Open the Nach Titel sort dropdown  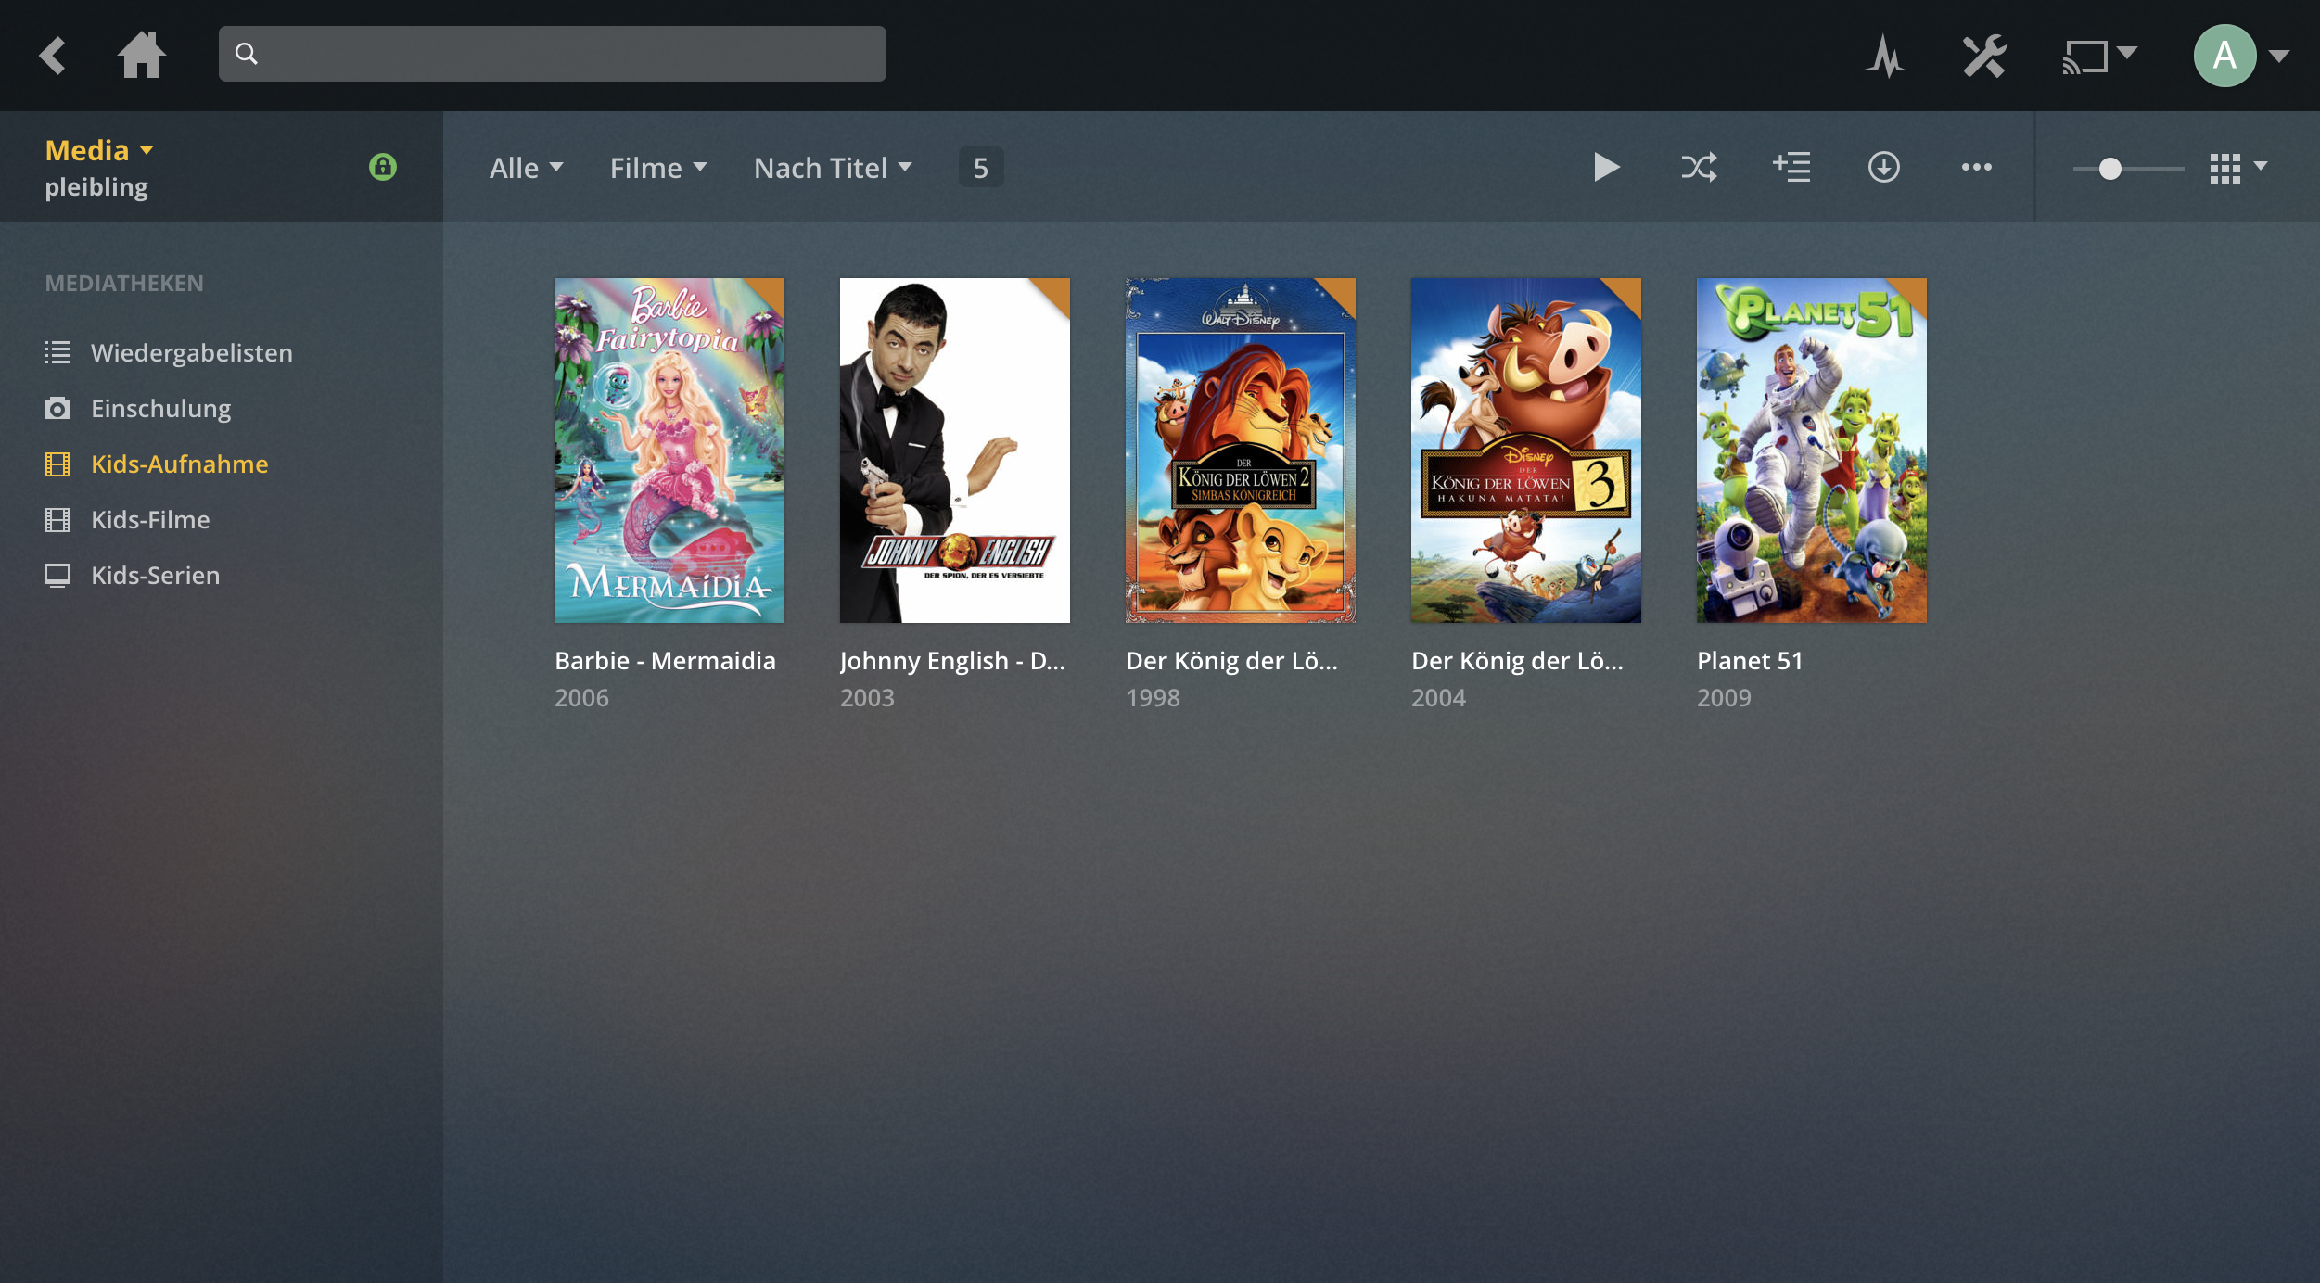point(833,168)
